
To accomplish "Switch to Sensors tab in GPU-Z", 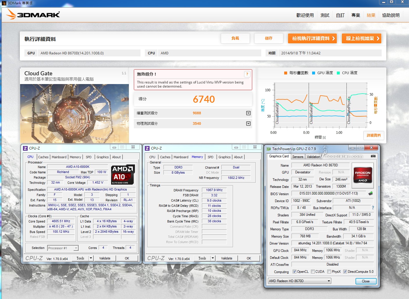I will coord(298,157).
